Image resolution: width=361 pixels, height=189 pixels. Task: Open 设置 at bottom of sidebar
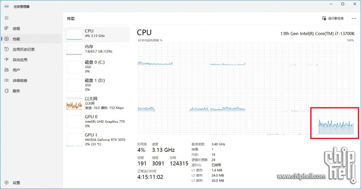pyautogui.click(x=32, y=183)
